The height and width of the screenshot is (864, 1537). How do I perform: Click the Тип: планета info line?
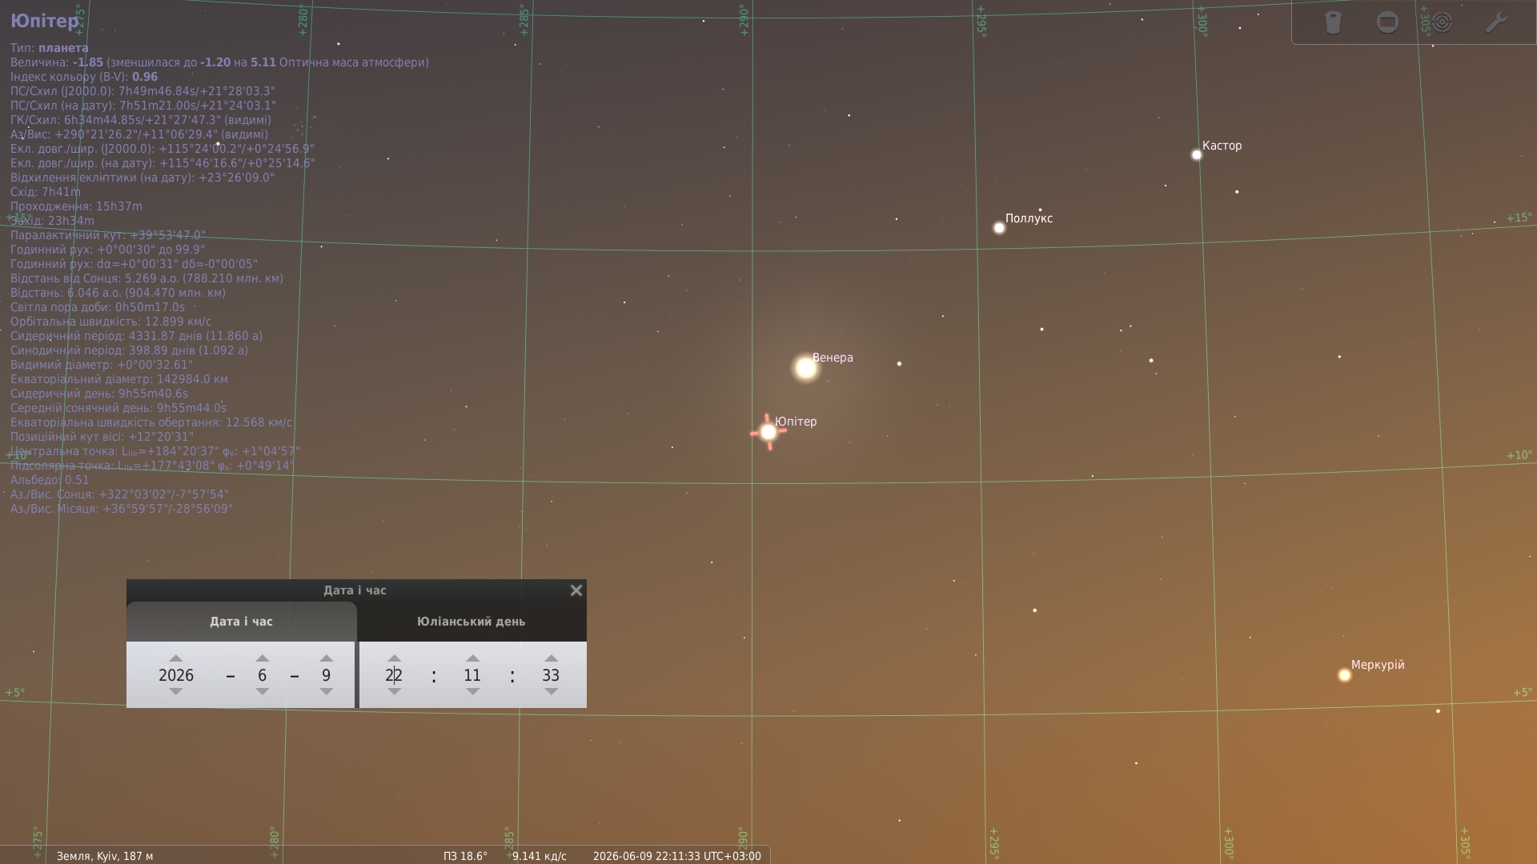point(50,48)
